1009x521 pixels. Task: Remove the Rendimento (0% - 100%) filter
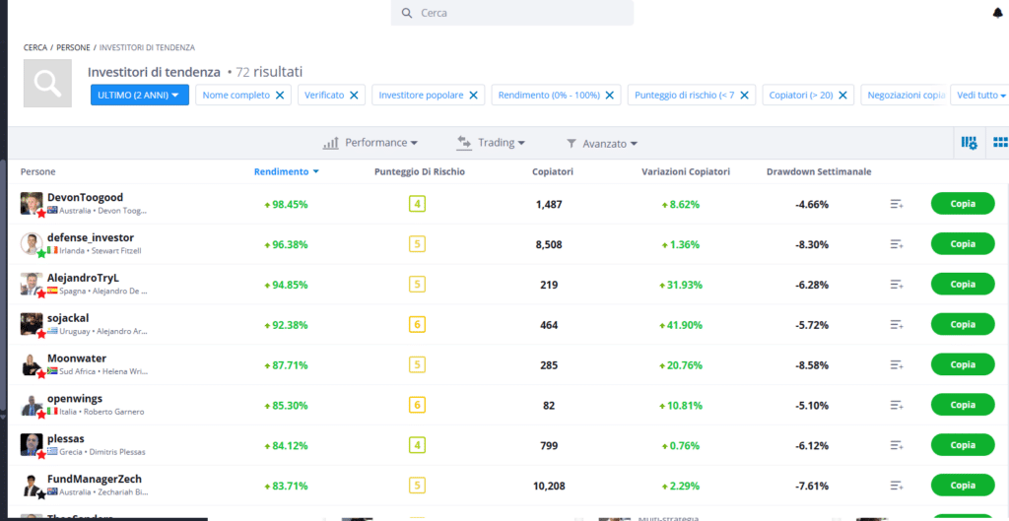click(609, 95)
